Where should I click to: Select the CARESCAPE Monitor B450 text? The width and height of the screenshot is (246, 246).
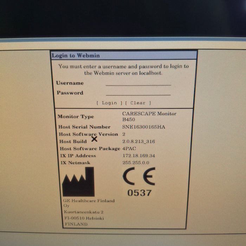[149, 116]
